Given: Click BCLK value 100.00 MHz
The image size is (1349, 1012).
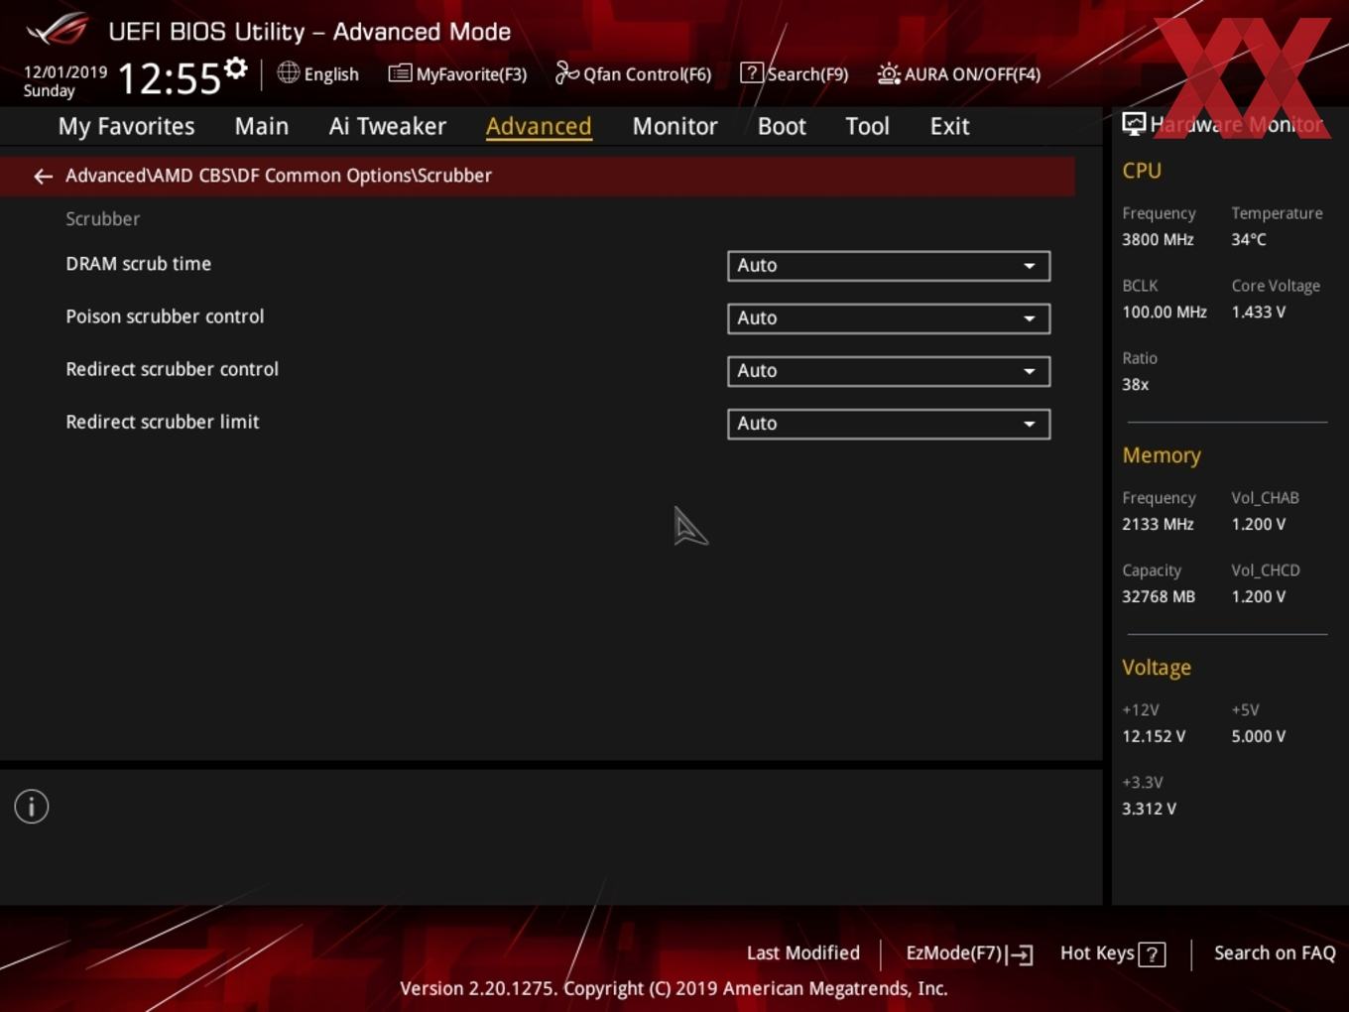Looking at the screenshot, I should 1165,312.
